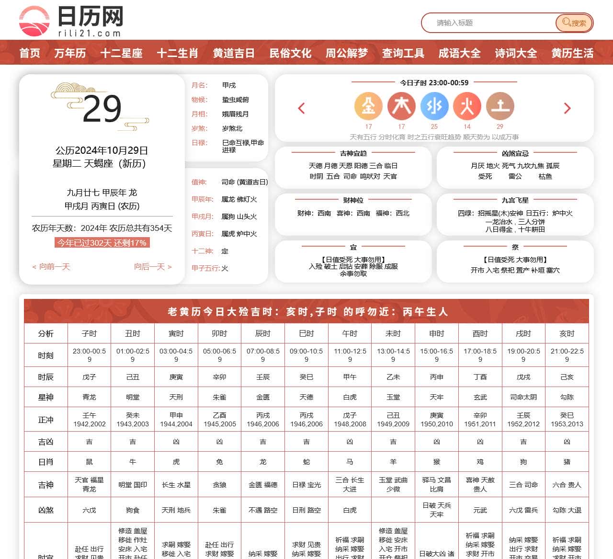Click the right arrow in the hour carousel

pos(568,108)
